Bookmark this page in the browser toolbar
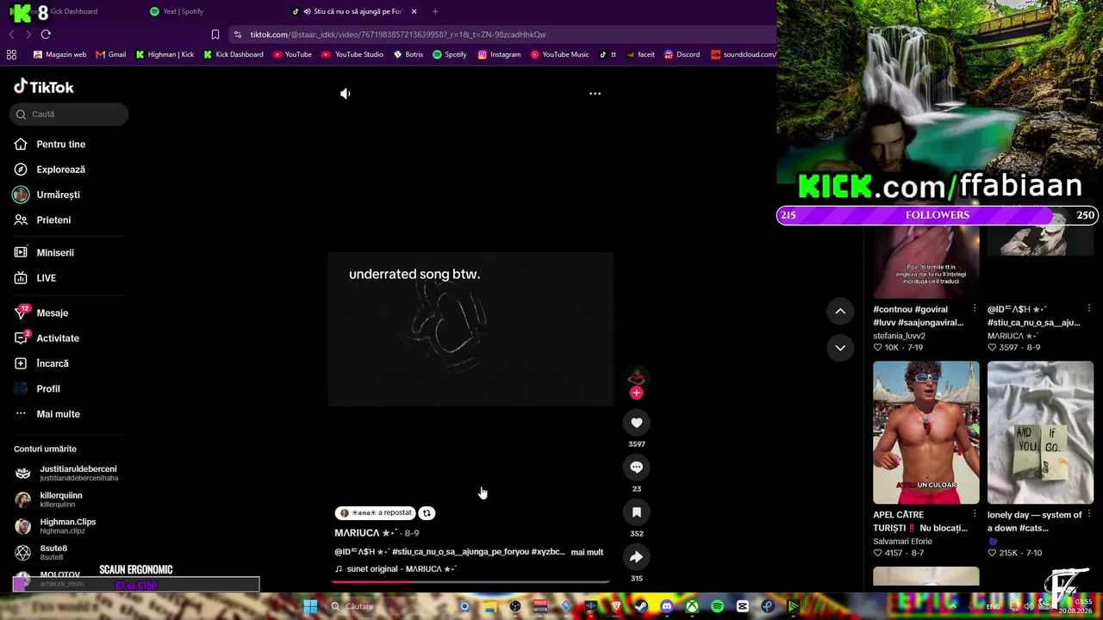The image size is (1103, 620). (x=215, y=34)
